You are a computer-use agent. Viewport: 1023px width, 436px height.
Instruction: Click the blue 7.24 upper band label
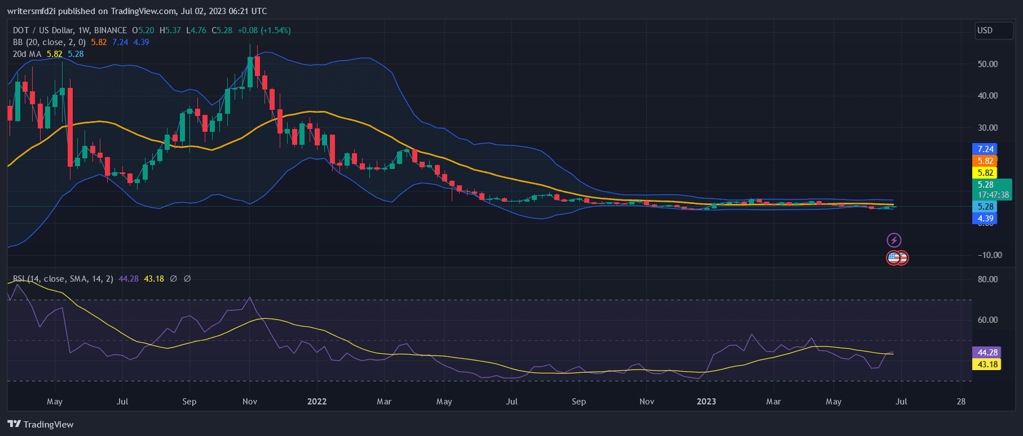click(985, 149)
